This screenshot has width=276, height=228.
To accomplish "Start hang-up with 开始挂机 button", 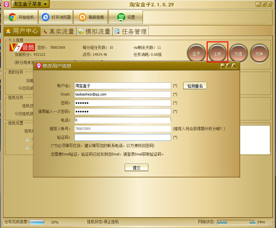I will click(21, 17).
